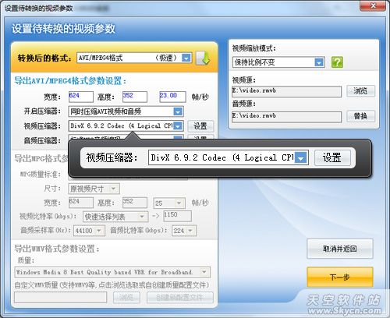Expand the Windows Media 8 quality dropdown
Viewport: 390px width, 318px height.
112,272
